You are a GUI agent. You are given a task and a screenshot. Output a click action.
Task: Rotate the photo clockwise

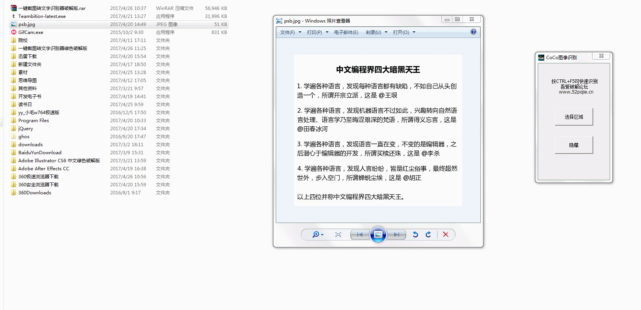(428, 234)
